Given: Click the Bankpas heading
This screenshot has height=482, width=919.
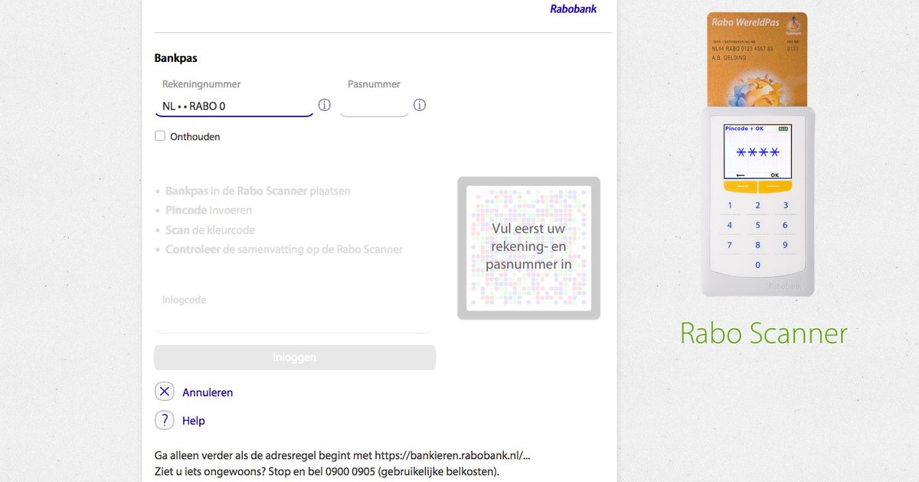Looking at the screenshot, I should click(x=175, y=58).
